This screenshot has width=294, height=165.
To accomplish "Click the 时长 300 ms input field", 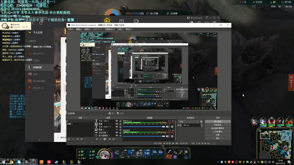I will (x=191, y=125).
